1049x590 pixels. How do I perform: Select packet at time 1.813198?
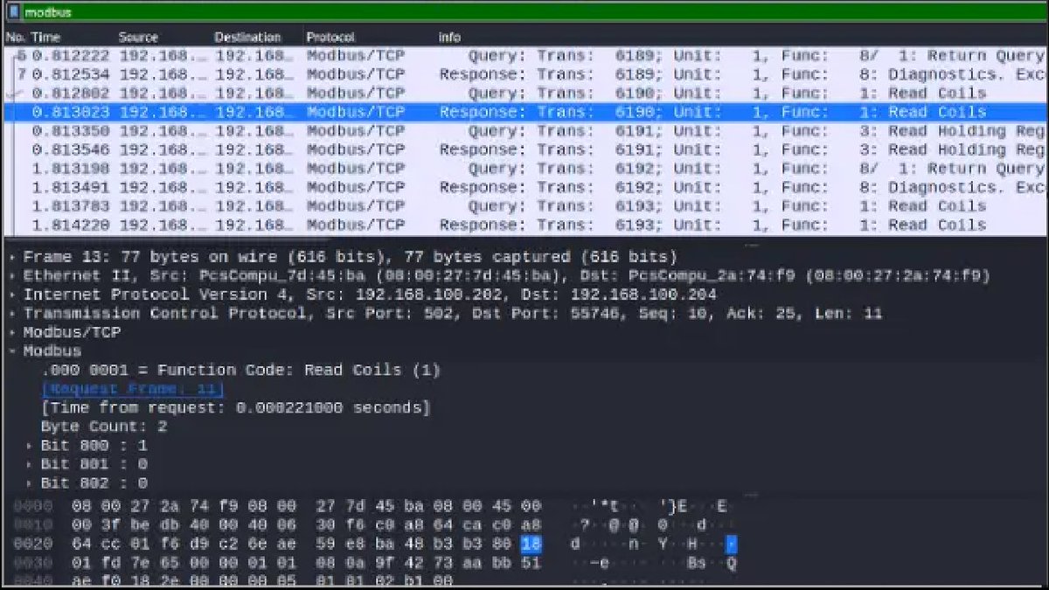[x=524, y=169]
